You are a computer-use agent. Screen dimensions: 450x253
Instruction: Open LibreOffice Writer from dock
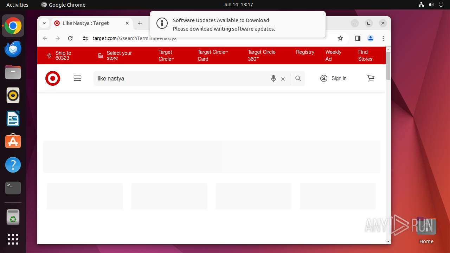click(x=13, y=118)
